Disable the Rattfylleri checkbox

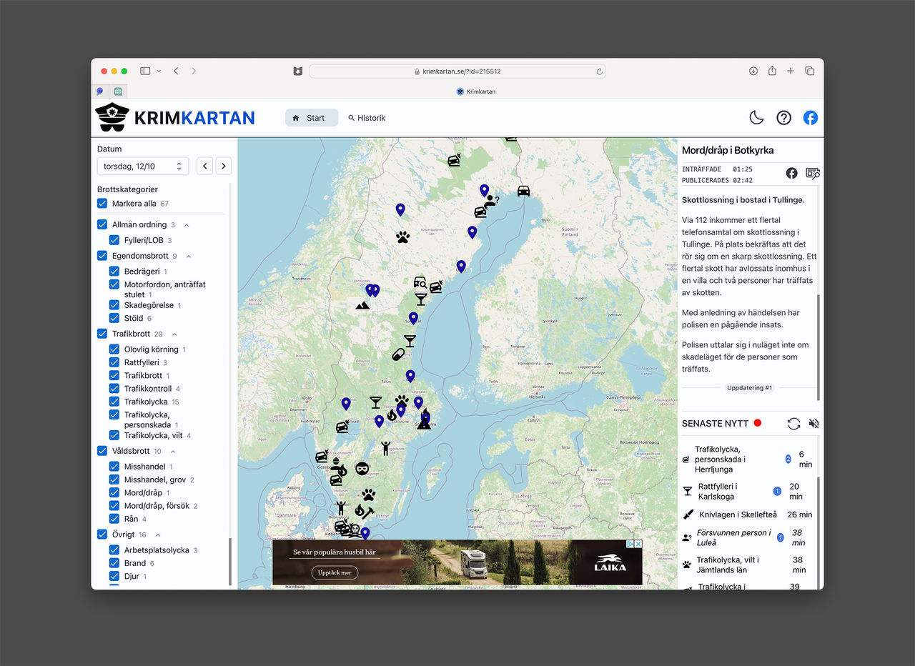click(x=114, y=362)
